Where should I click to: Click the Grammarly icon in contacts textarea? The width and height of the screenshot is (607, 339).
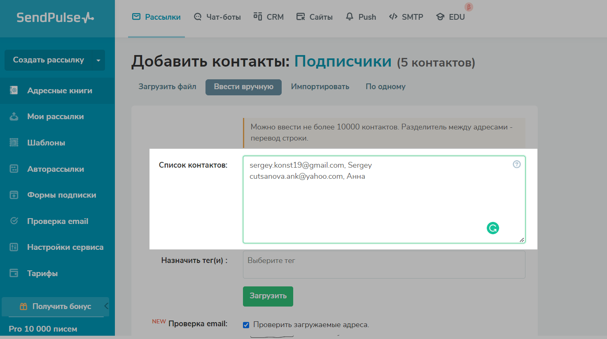coord(493,228)
